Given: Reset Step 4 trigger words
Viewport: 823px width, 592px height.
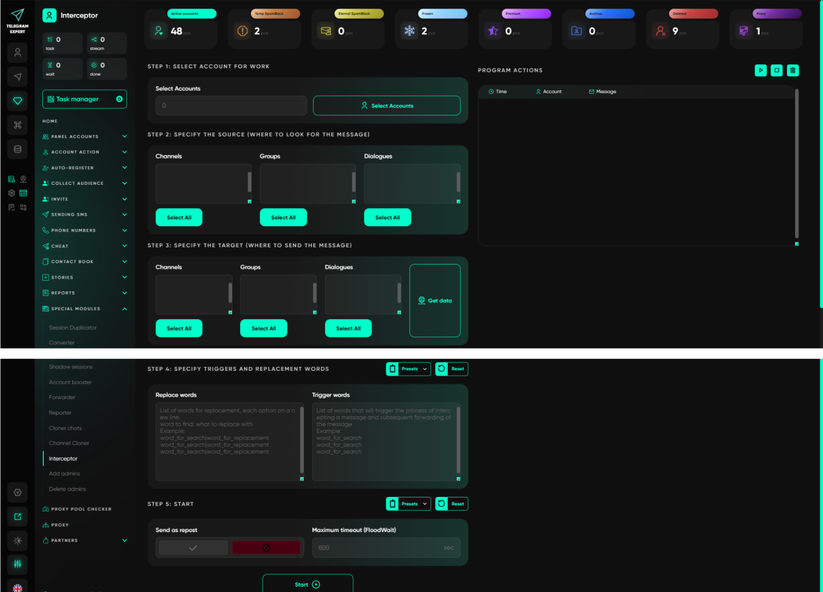Looking at the screenshot, I should click(452, 369).
